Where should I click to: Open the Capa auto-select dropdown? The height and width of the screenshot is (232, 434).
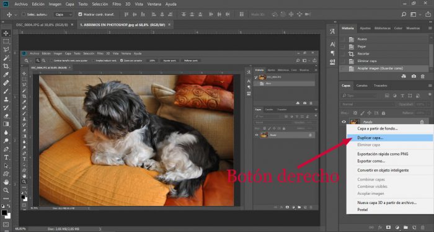(x=64, y=14)
